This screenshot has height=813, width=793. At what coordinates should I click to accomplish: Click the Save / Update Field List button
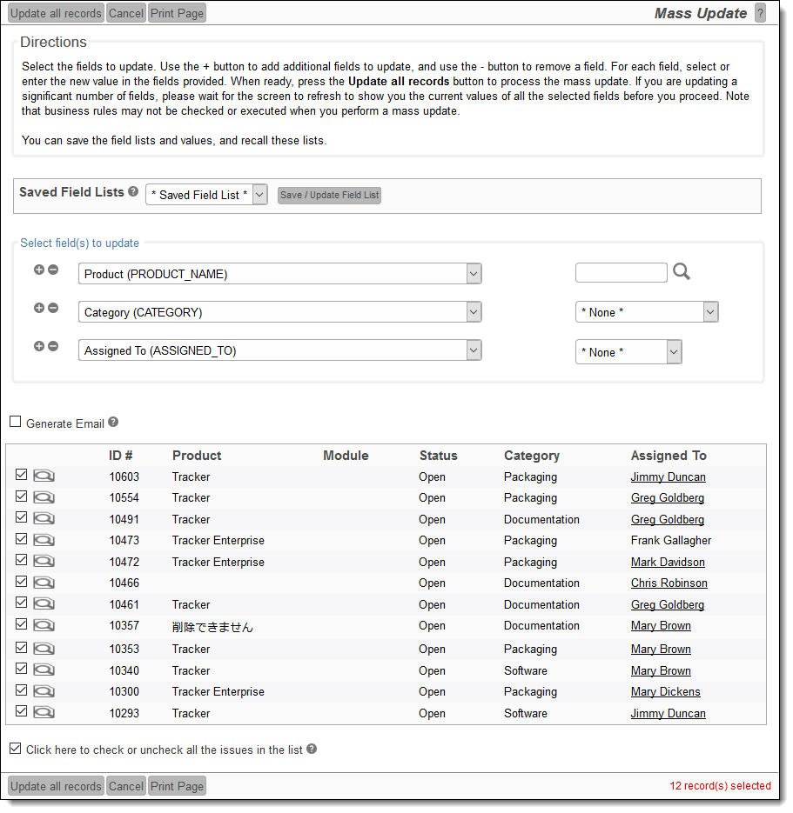(330, 195)
